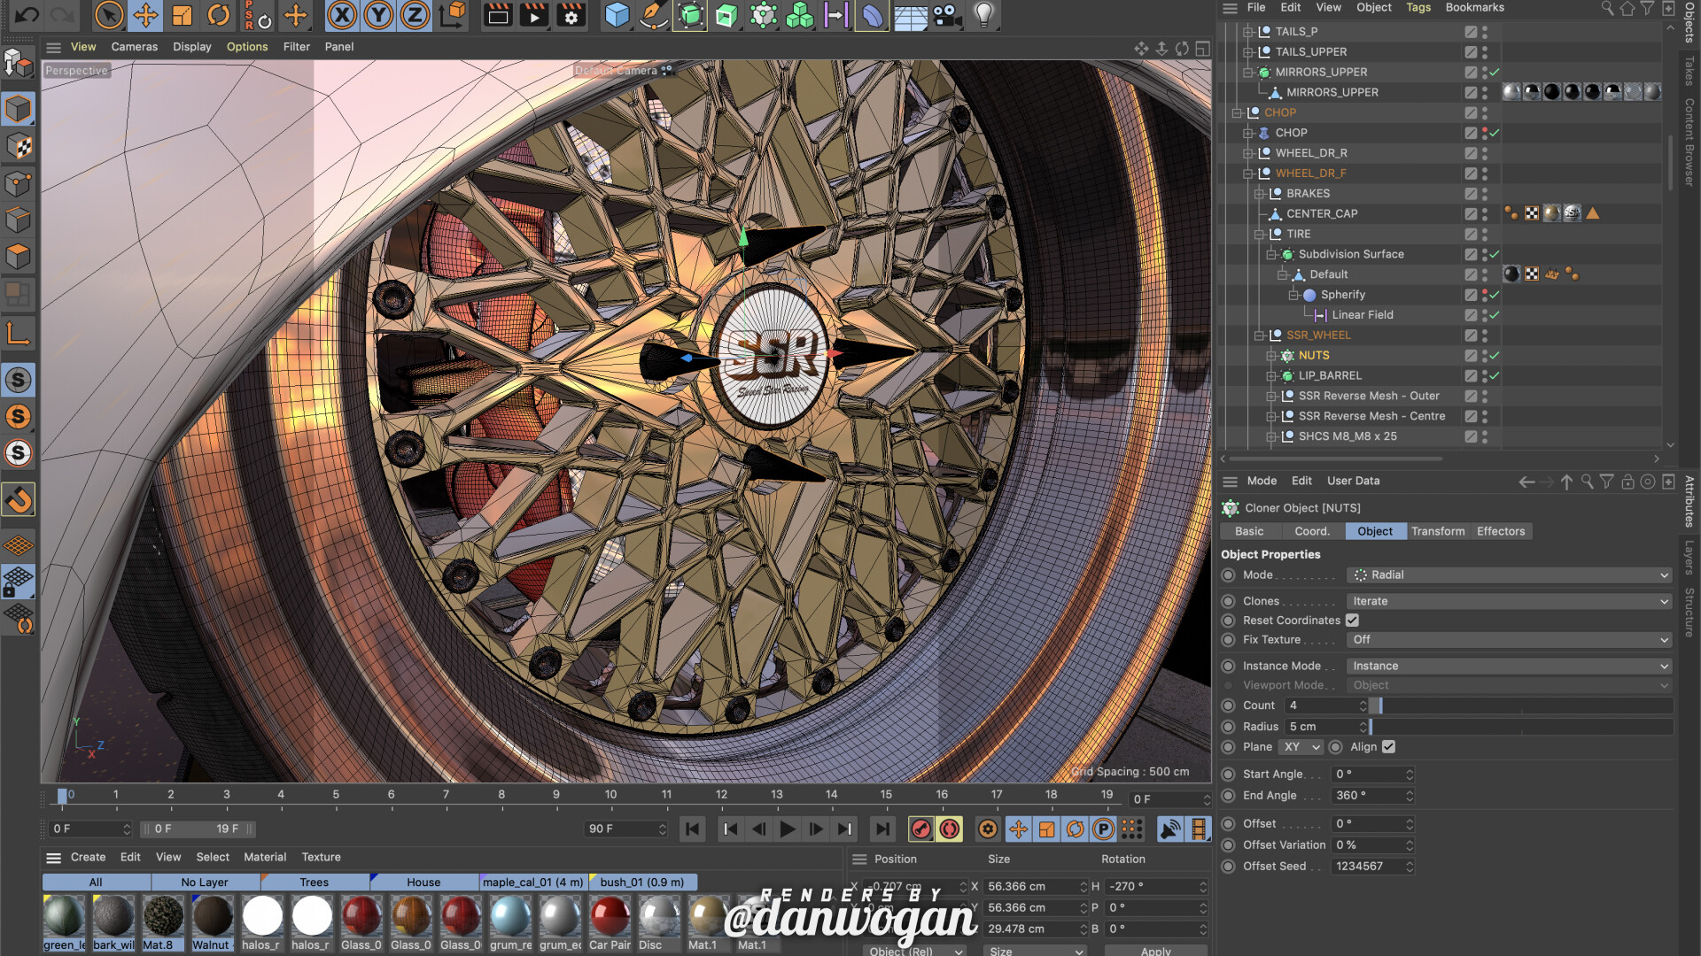Disable the Align option
1701x956 pixels.
point(1387,746)
